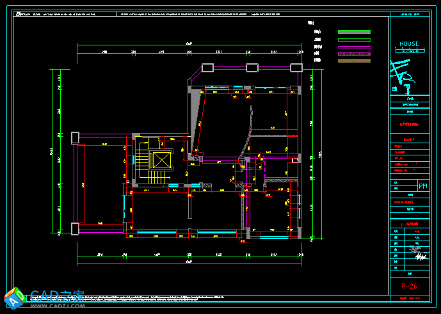Screen dimensions: 441x314
Task: Click the HOUSE title text
Action: (x=409, y=44)
